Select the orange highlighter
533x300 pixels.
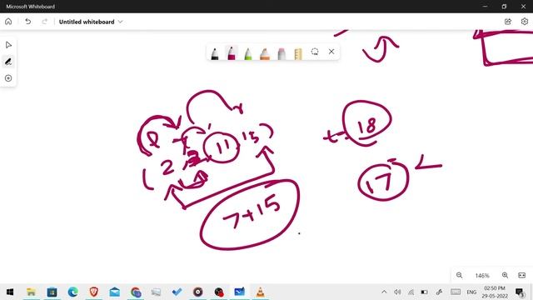pos(265,53)
